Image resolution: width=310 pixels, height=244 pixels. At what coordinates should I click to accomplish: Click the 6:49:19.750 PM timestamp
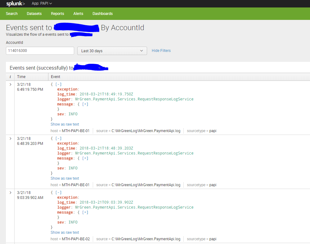(x=30, y=90)
